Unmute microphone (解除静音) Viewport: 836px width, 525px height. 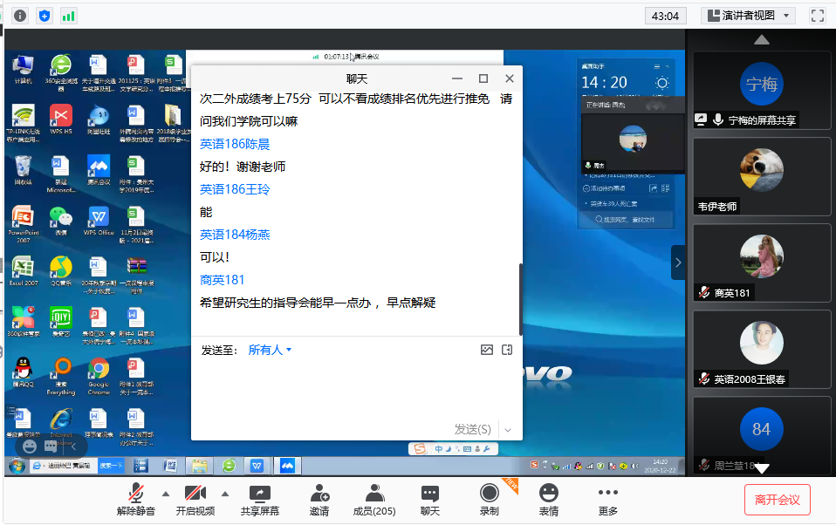(136, 500)
